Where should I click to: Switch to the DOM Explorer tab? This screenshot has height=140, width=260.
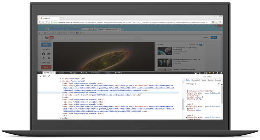point(49,73)
